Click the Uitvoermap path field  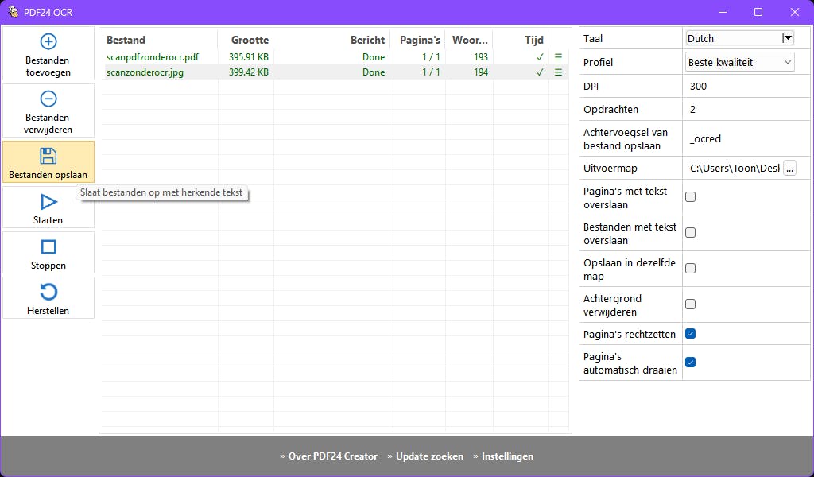point(734,169)
